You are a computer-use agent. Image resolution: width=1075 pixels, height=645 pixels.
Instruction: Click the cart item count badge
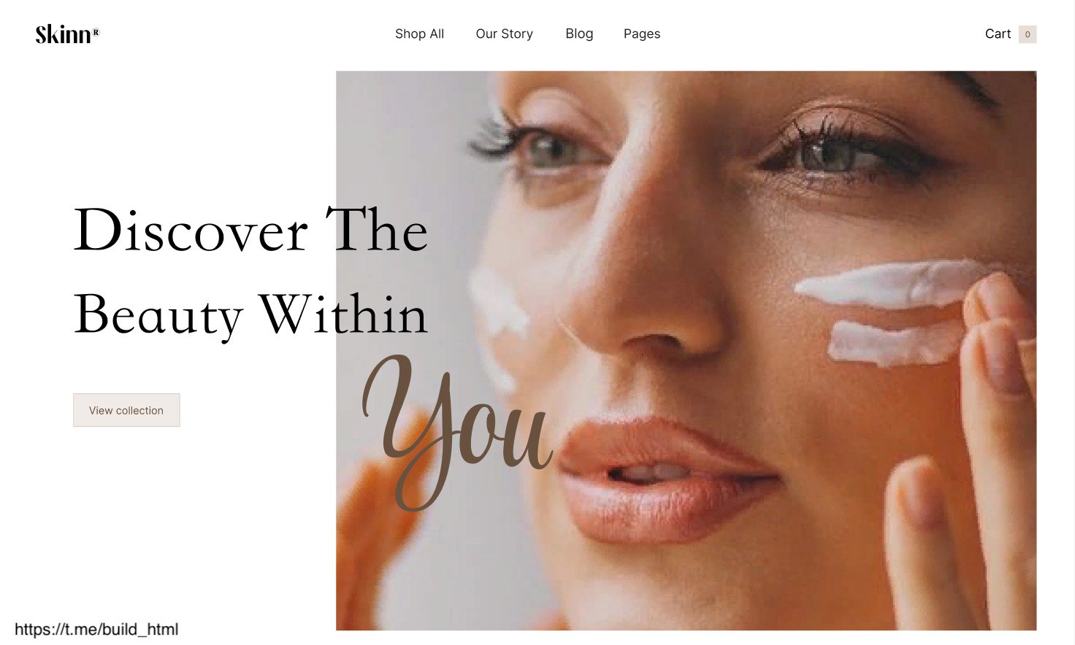pyautogui.click(x=1028, y=34)
